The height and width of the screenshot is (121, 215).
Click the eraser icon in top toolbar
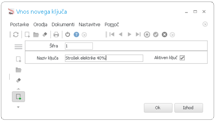coord(45,35)
